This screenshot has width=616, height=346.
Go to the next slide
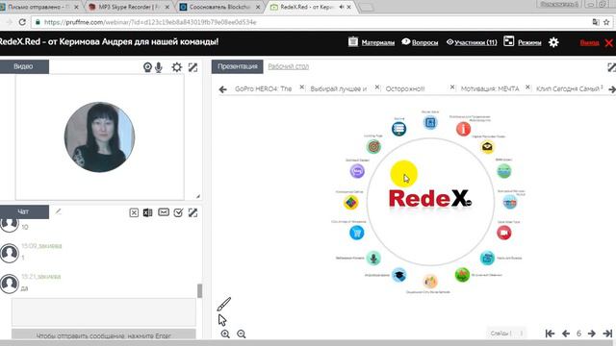click(x=592, y=334)
